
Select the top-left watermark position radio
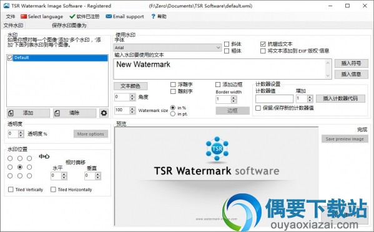point(10,159)
